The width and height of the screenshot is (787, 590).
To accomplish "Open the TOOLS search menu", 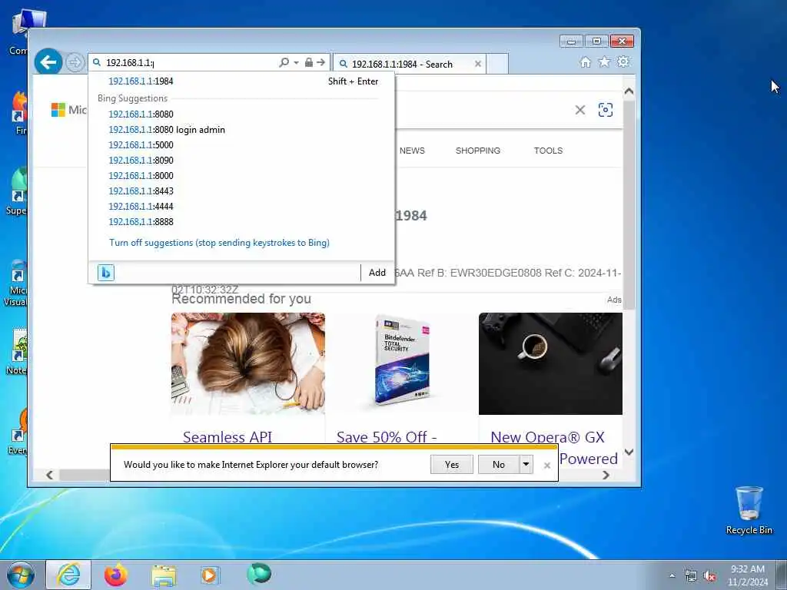I will pos(548,151).
